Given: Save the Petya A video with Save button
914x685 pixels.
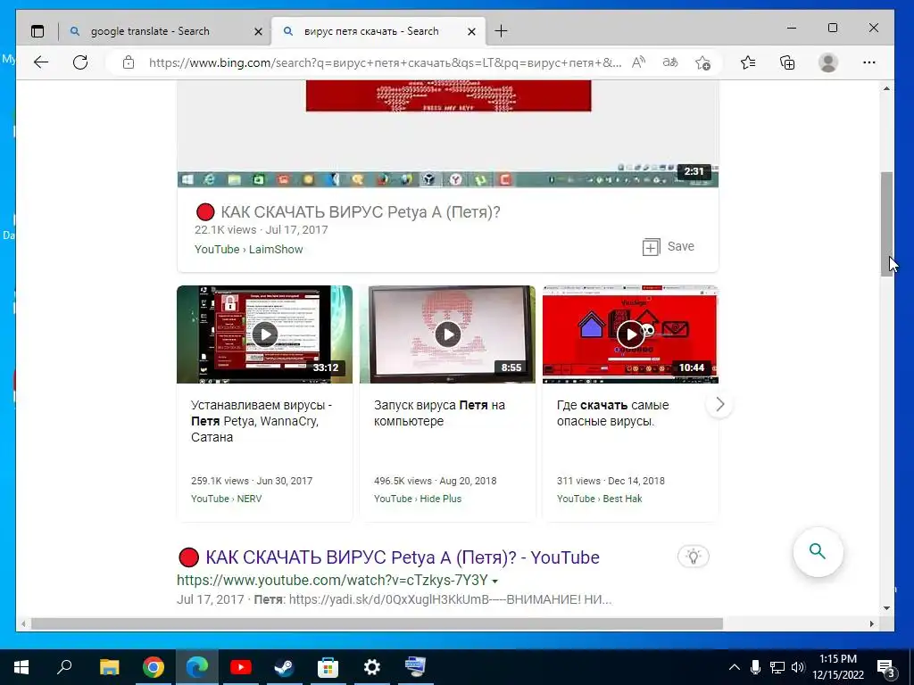Looking at the screenshot, I should tap(668, 247).
